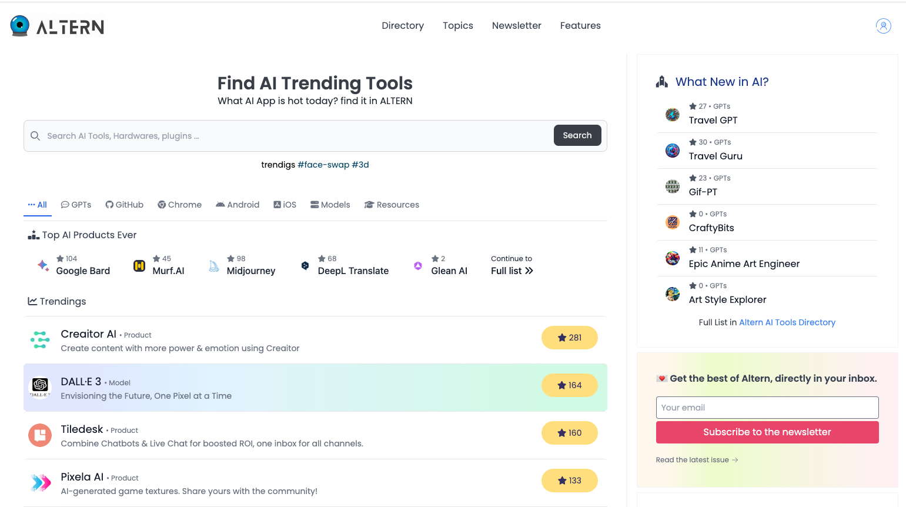Click the Travel Guru avatar icon
This screenshot has height=507, width=906.
[673, 151]
